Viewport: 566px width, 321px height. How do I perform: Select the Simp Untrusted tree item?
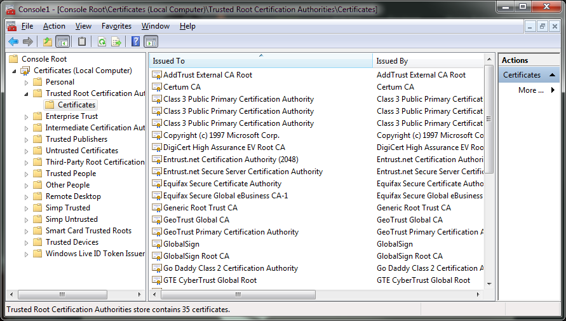tap(72, 219)
